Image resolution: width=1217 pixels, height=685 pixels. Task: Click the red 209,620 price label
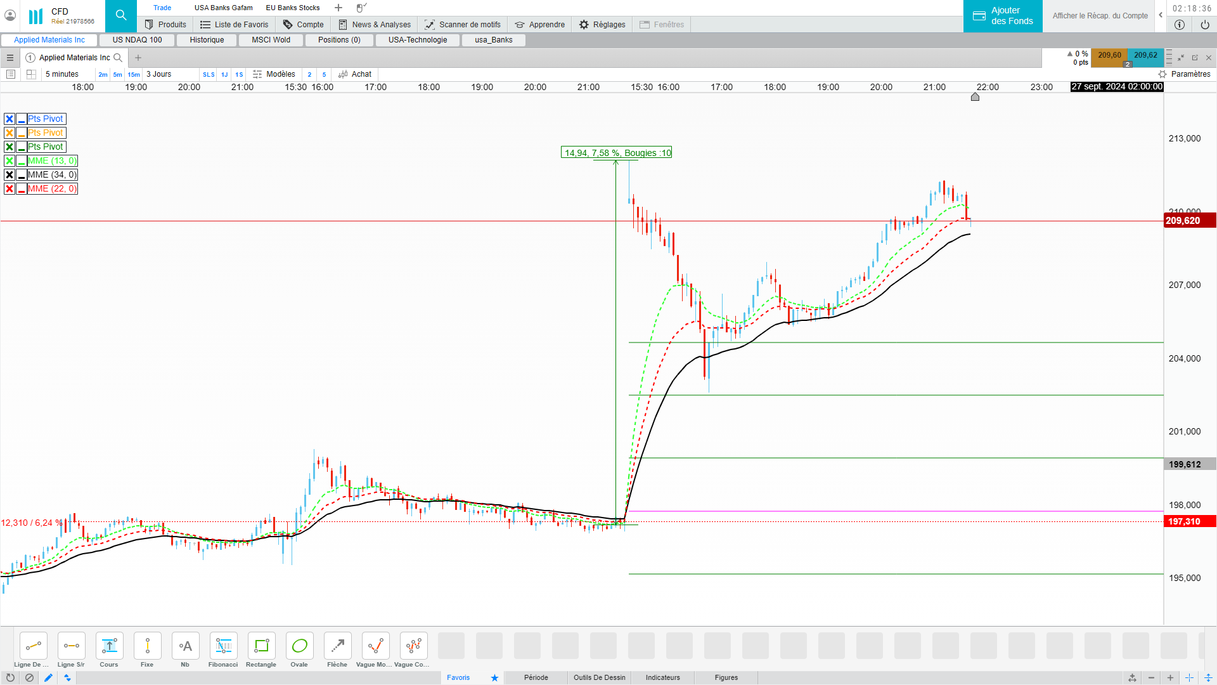click(1189, 221)
